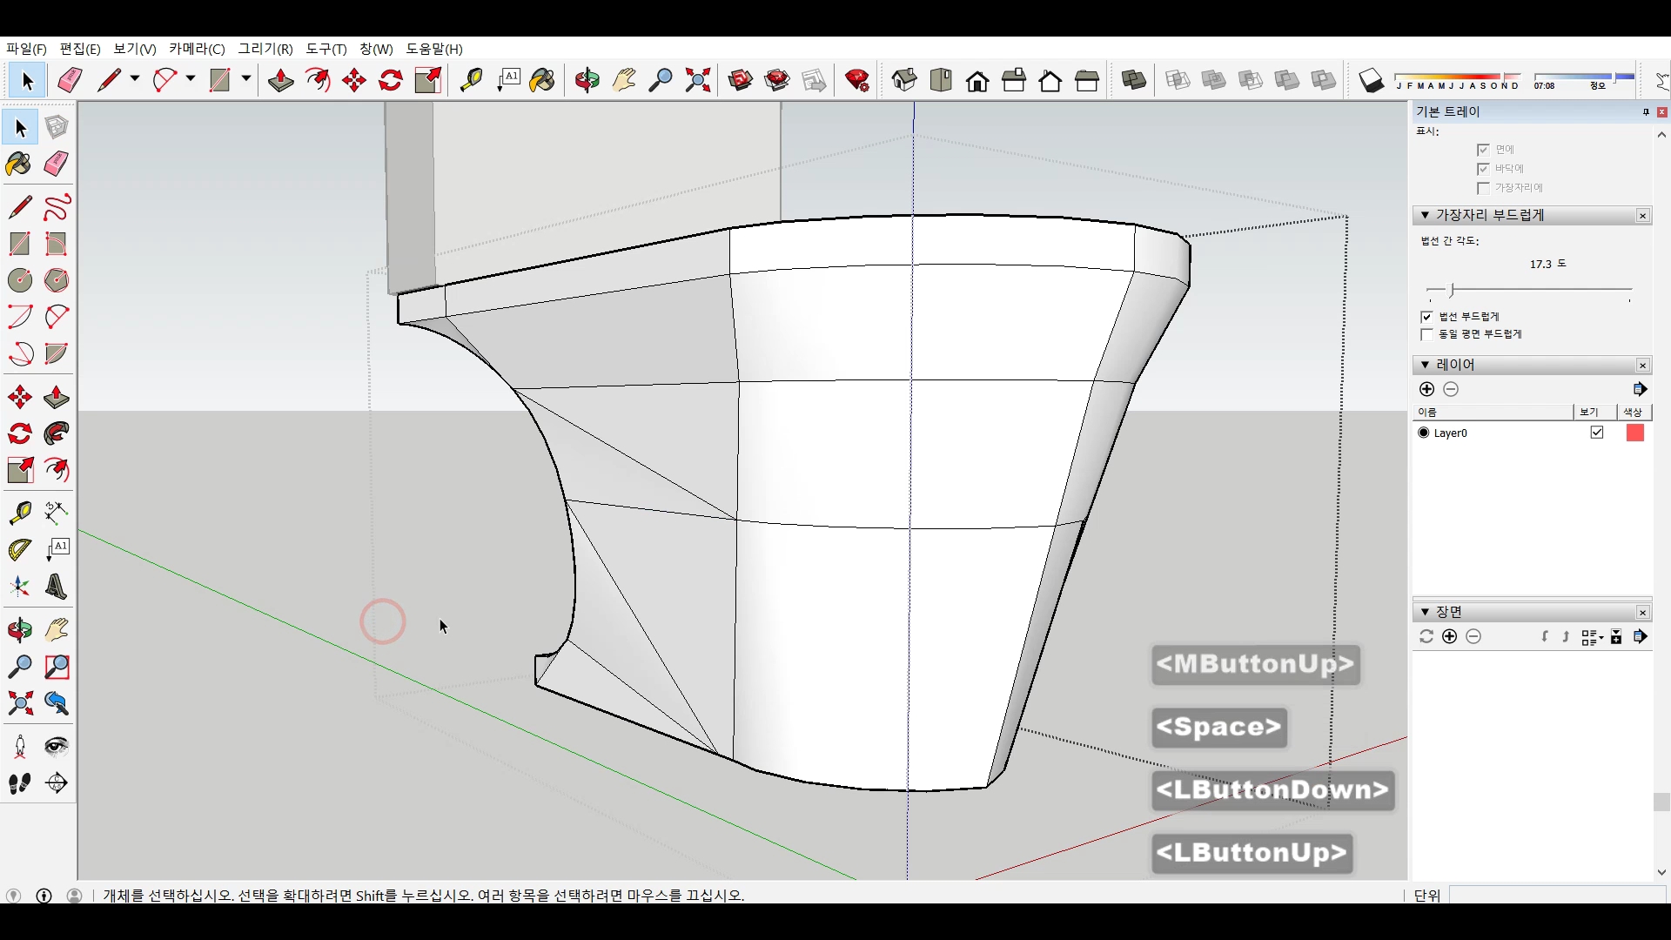
Task: Enable the 동일 평면 부드럽게 checkbox
Action: 1426,334
